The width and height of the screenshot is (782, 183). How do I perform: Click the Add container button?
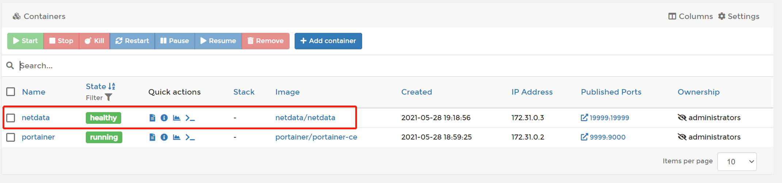pyautogui.click(x=328, y=41)
